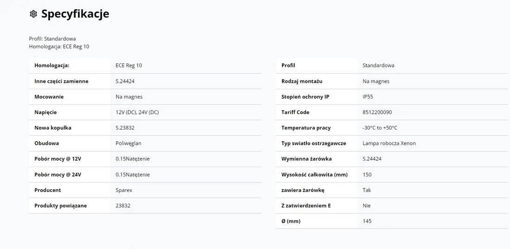The height and width of the screenshot is (249, 510).
Task: Click the S.23832 Nowa kopułka value
Action: pos(125,128)
